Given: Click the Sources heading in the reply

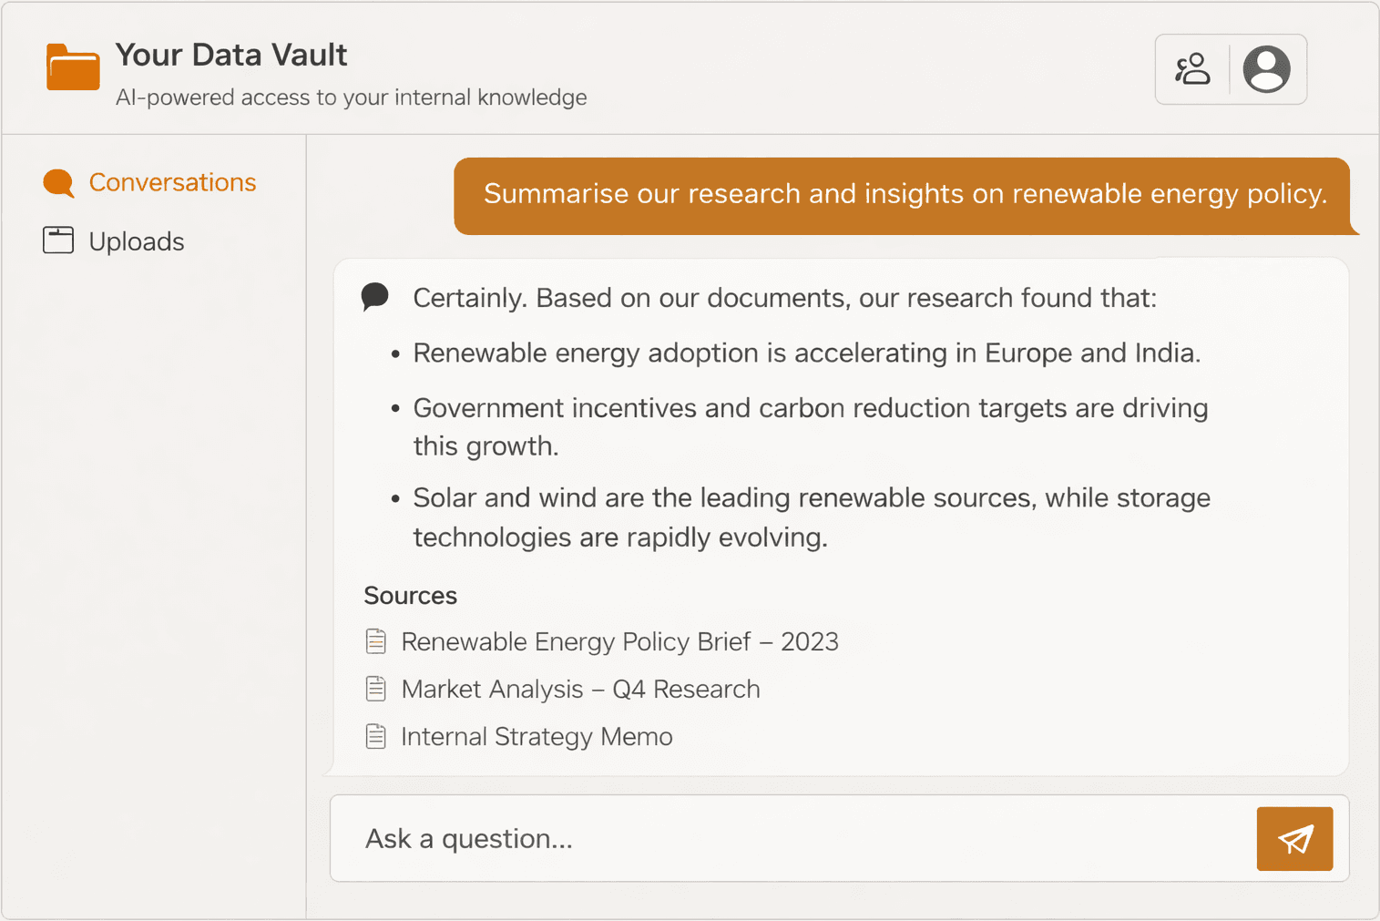Looking at the screenshot, I should [x=410, y=595].
